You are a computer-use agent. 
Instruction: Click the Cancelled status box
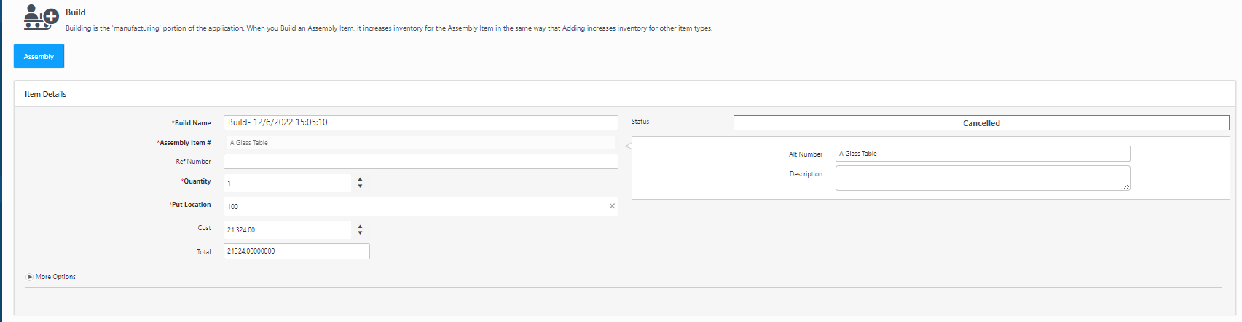coord(980,123)
